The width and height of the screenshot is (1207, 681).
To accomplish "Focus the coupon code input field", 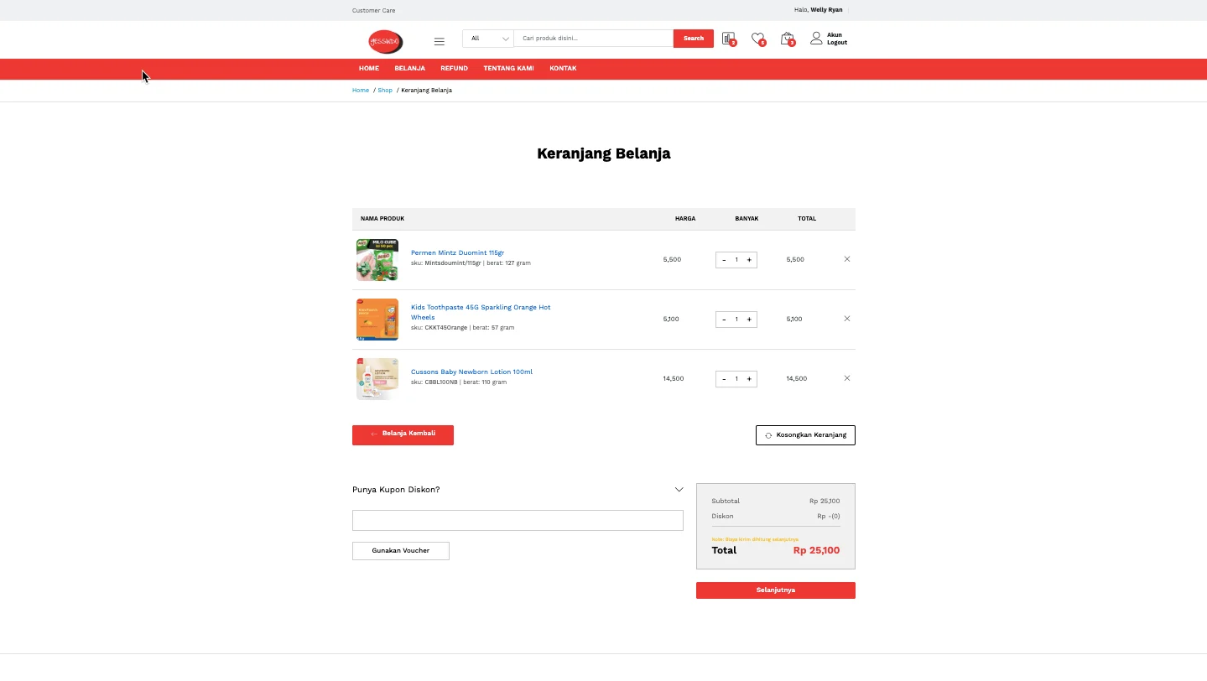I will (x=518, y=521).
